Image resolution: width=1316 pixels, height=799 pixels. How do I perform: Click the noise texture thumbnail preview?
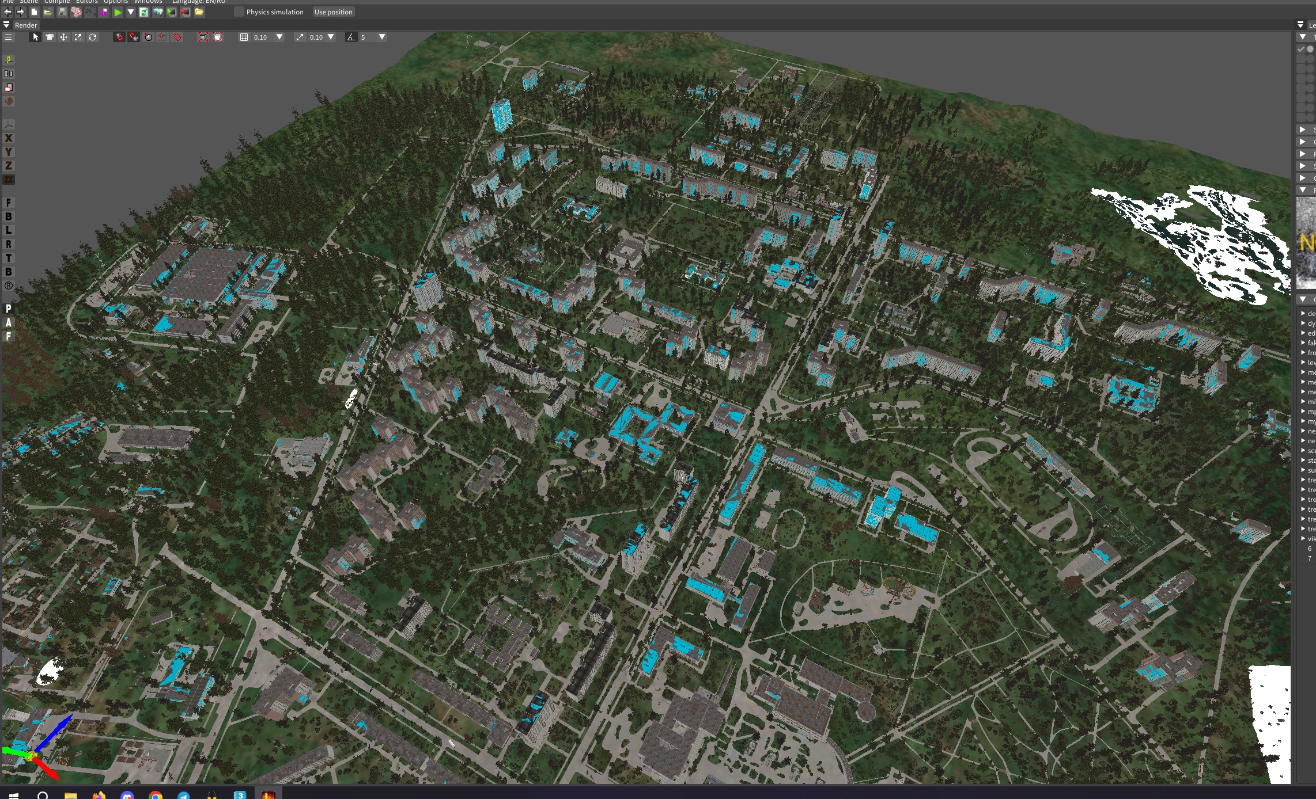(1306, 243)
